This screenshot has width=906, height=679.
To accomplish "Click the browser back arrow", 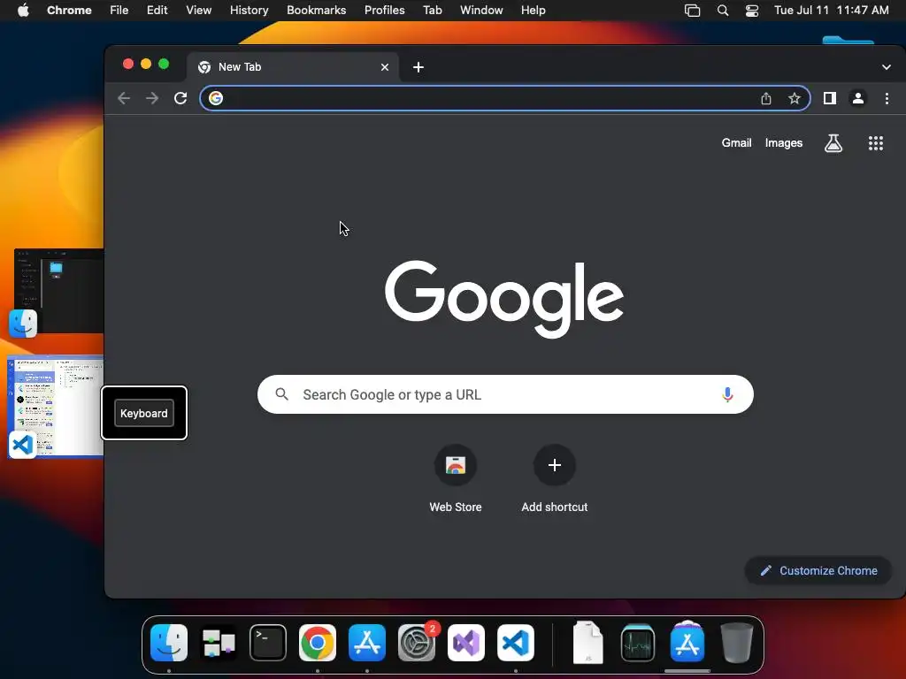I will tap(124, 98).
